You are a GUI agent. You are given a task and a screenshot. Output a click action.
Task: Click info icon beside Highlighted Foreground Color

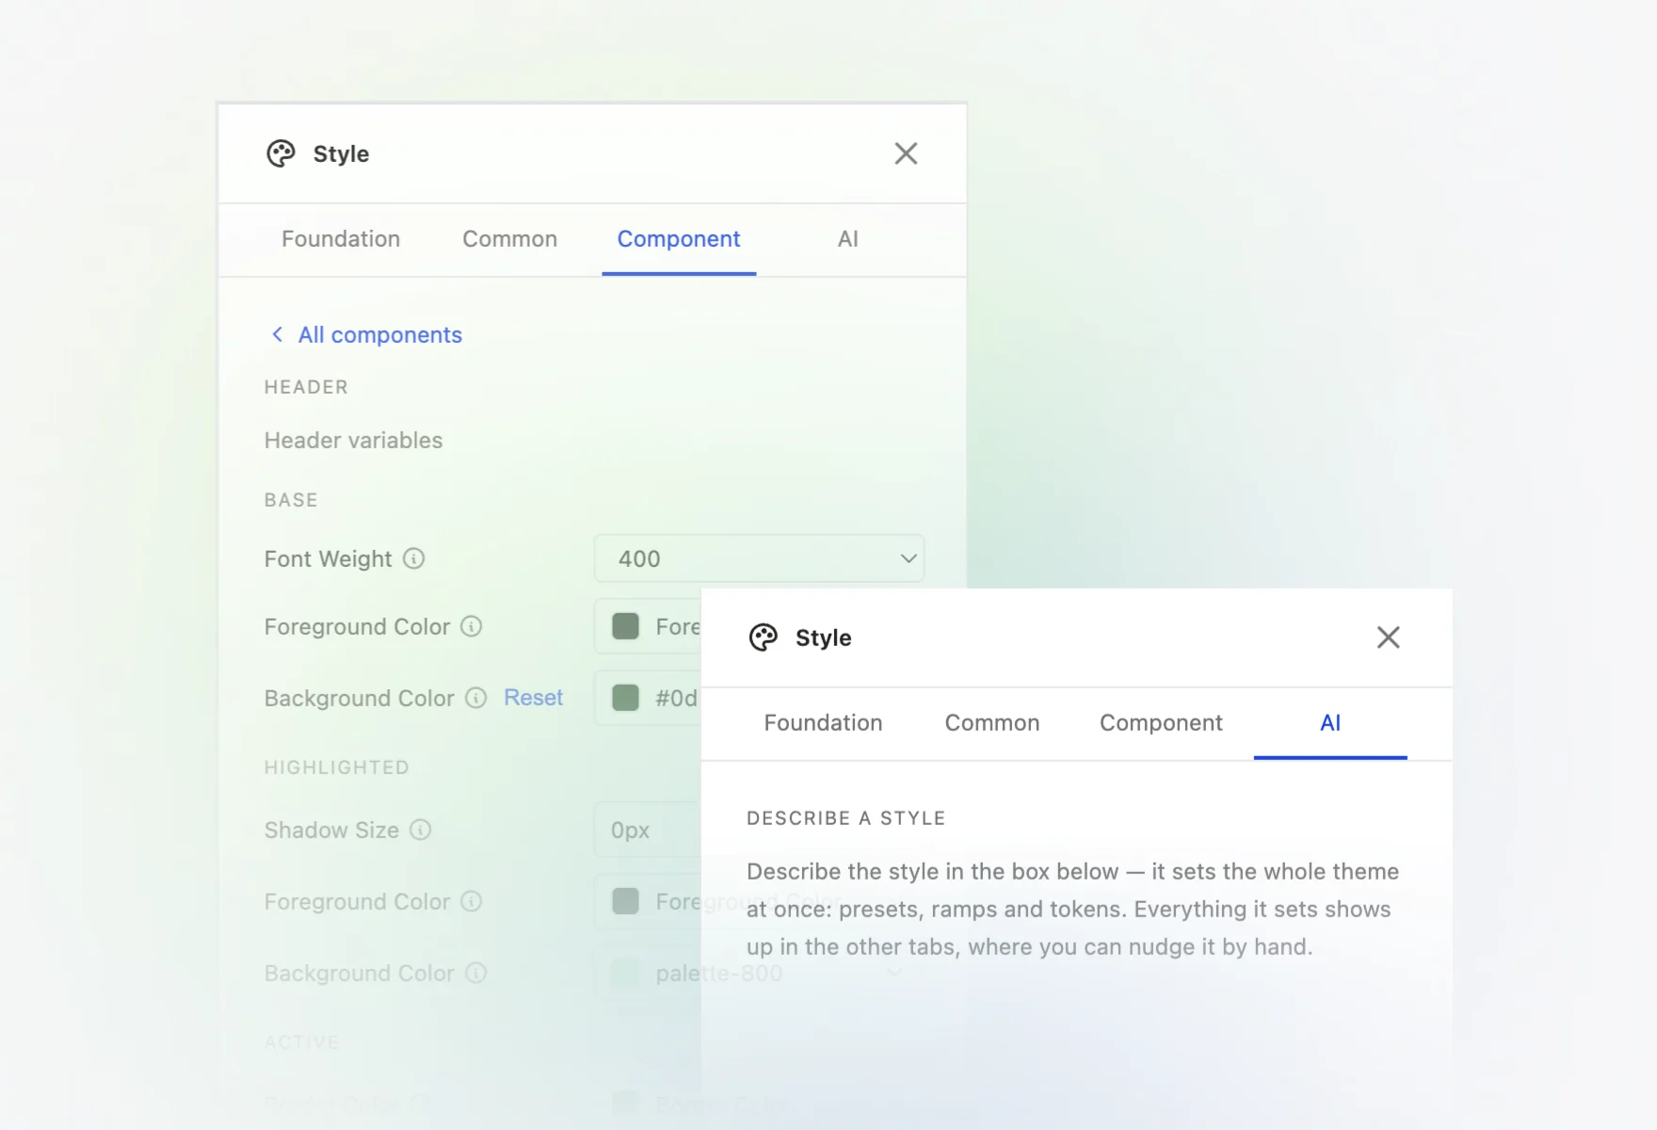tap(472, 901)
